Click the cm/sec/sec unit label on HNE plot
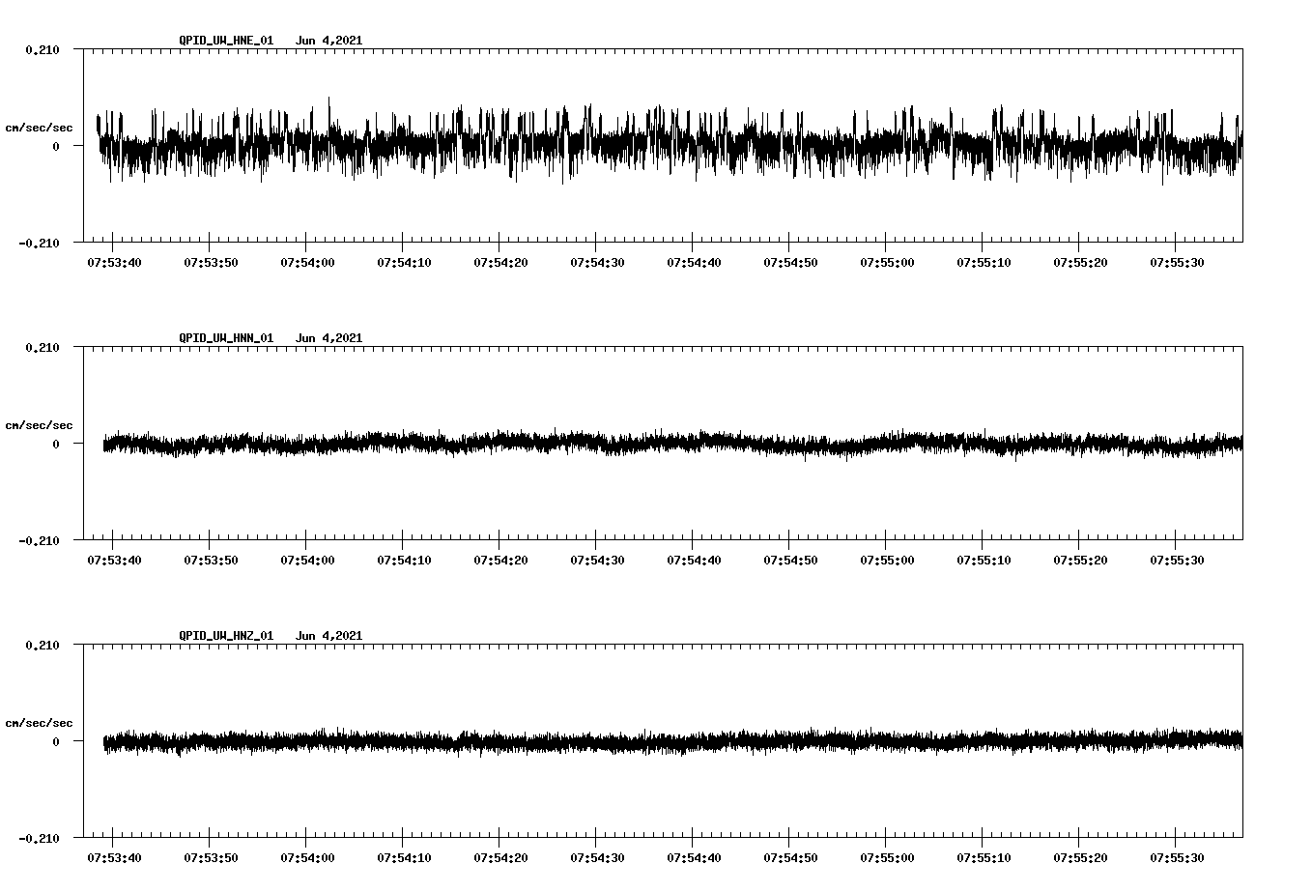This screenshot has width=1312, height=893. tap(39, 128)
